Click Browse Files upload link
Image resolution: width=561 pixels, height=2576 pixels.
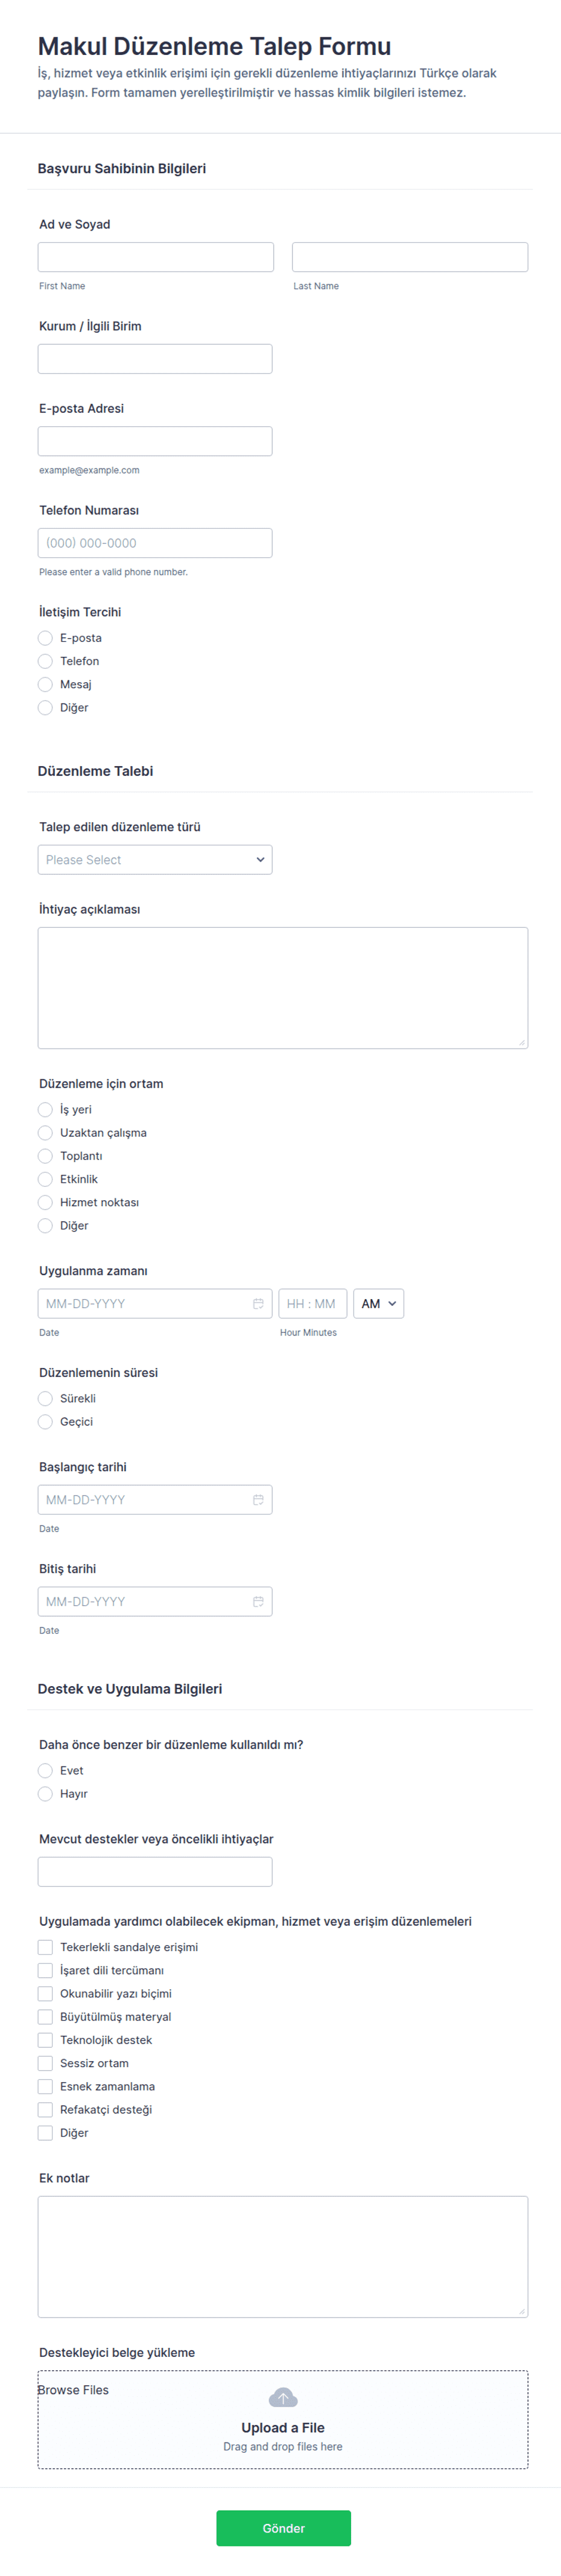point(73,2390)
